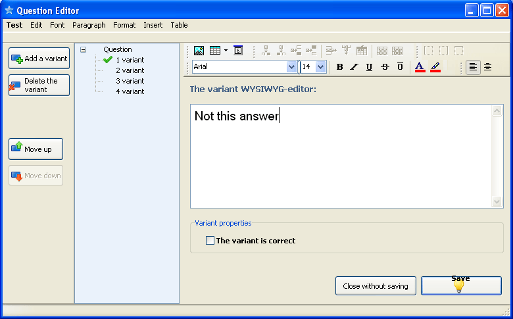Open the Test menu
The height and width of the screenshot is (319, 513).
14,25
